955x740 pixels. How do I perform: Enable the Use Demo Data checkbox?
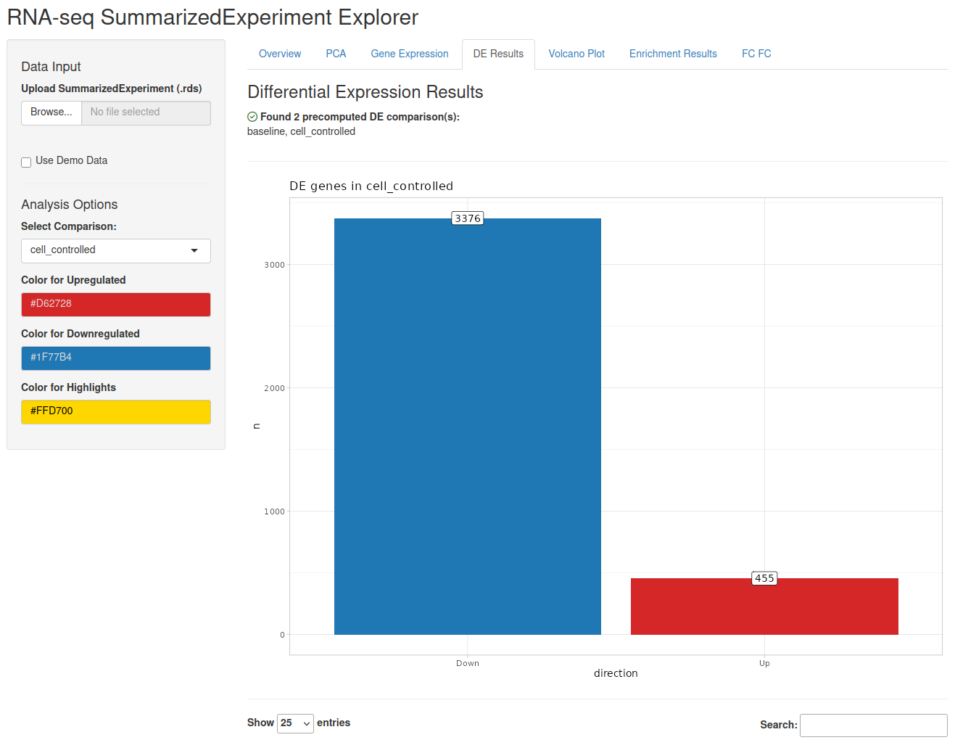[x=26, y=162]
